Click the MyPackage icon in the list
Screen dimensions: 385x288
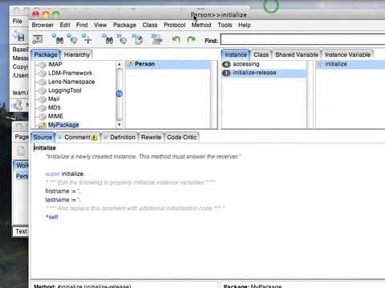point(43,125)
